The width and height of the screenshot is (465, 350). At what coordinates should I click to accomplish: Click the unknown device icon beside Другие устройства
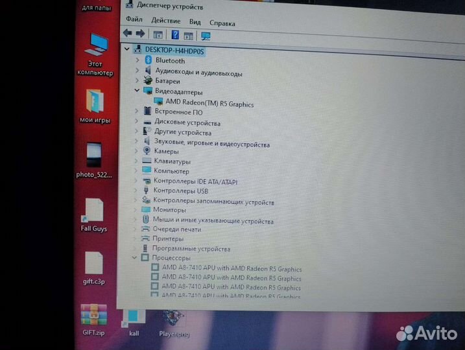(147, 131)
